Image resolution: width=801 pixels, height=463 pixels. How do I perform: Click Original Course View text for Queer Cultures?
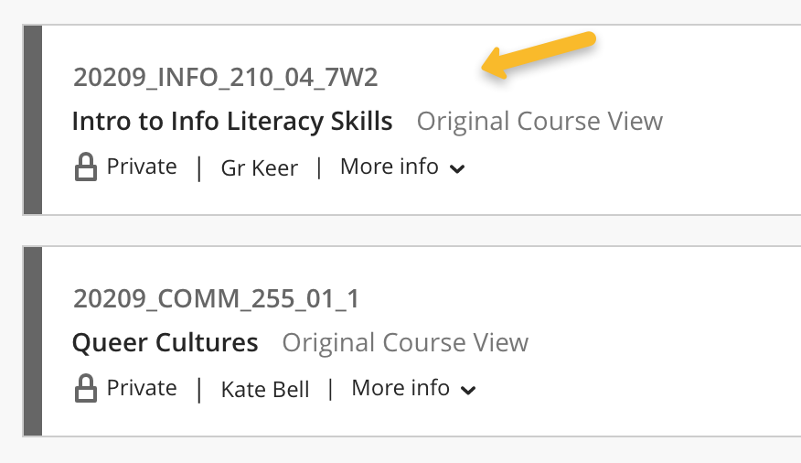(x=405, y=343)
